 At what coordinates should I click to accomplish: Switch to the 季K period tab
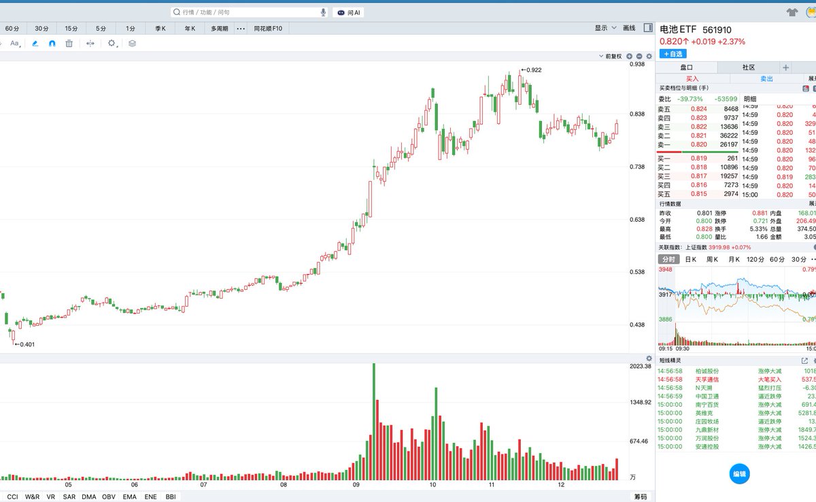[x=160, y=28]
